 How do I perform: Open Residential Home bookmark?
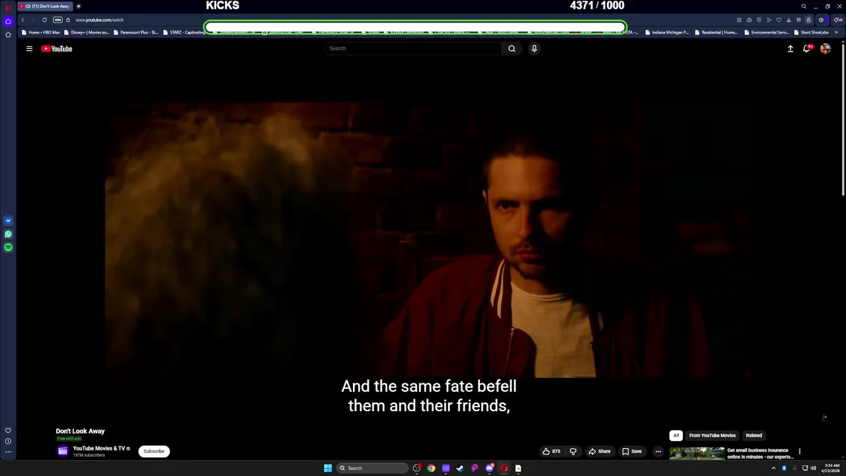click(x=716, y=32)
